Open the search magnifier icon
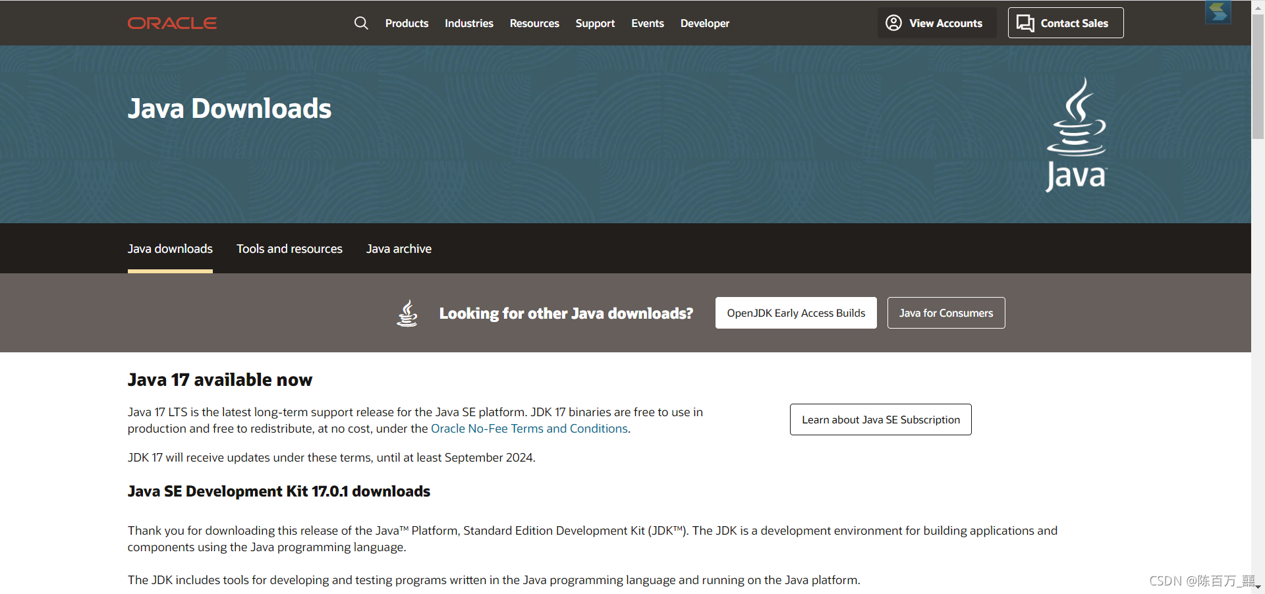The height and width of the screenshot is (594, 1265). pyautogui.click(x=361, y=23)
